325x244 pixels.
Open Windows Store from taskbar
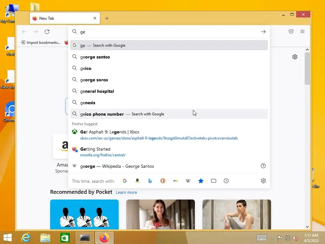coord(65,238)
